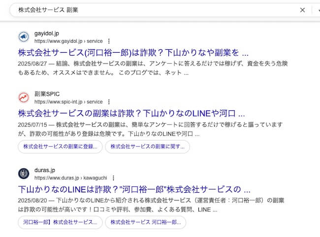Click the site name duras.jp
Screen dimensions: 320x237
pyautogui.click(x=45, y=170)
